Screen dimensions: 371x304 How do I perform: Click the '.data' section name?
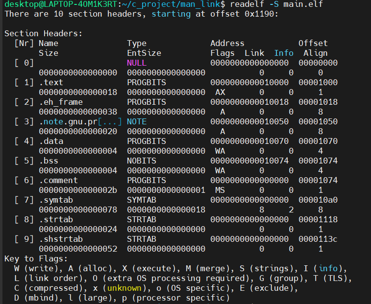click(51, 141)
